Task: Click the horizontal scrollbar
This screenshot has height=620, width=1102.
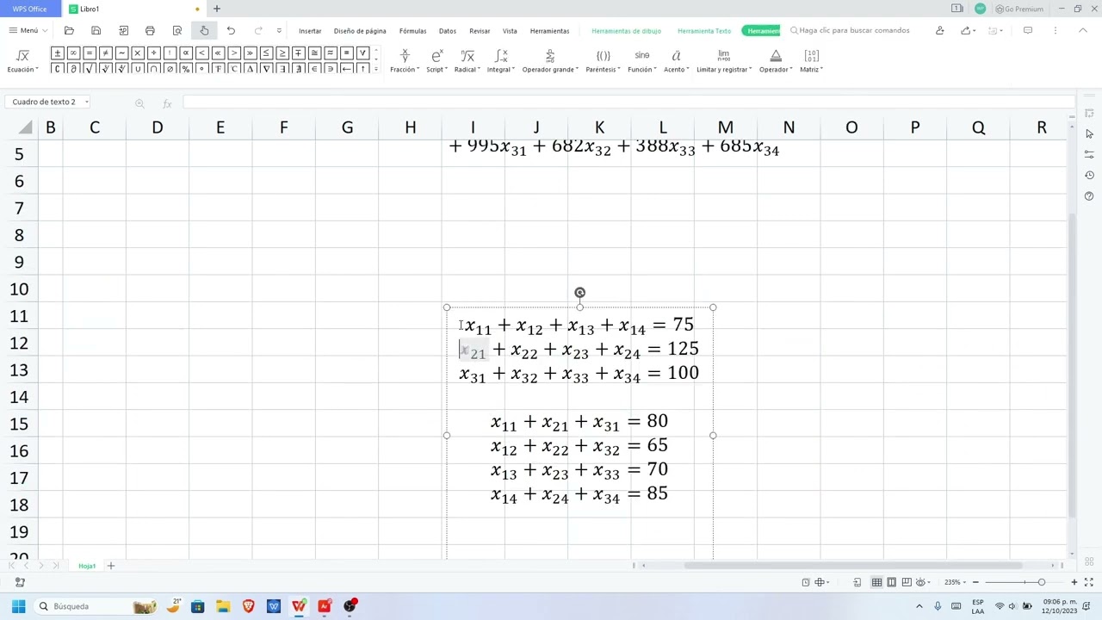Action: tap(852, 566)
